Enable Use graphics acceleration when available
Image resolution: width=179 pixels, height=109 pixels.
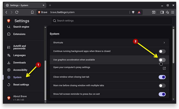(x=162, y=60)
